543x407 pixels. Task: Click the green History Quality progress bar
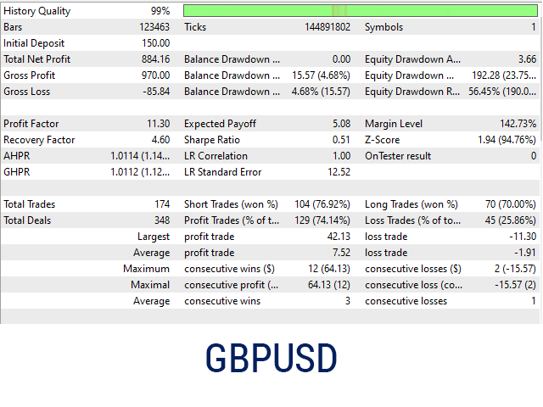[x=360, y=10]
